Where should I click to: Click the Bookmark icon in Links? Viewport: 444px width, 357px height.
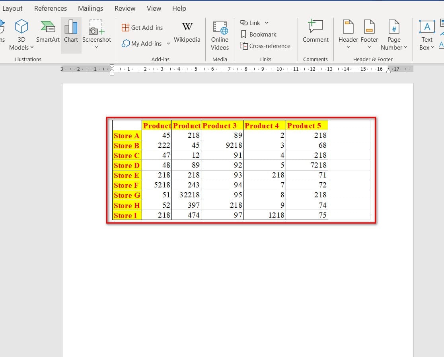244,35
